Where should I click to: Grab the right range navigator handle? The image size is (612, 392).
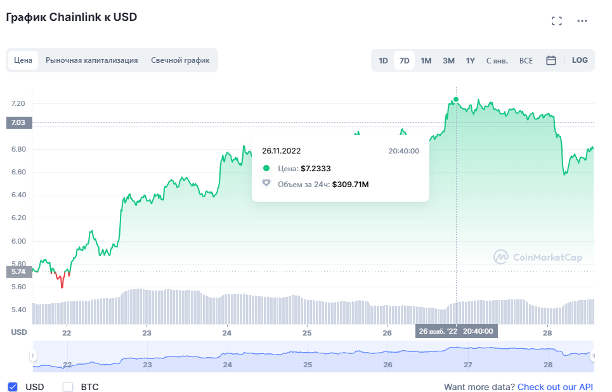[593, 356]
